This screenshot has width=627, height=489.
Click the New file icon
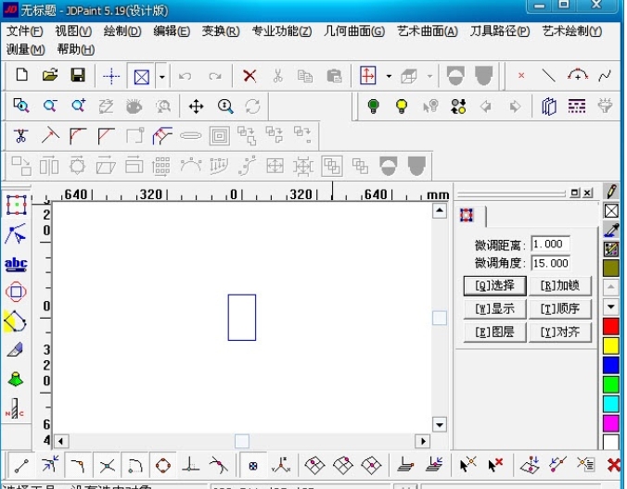pyautogui.click(x=22, y=76)
